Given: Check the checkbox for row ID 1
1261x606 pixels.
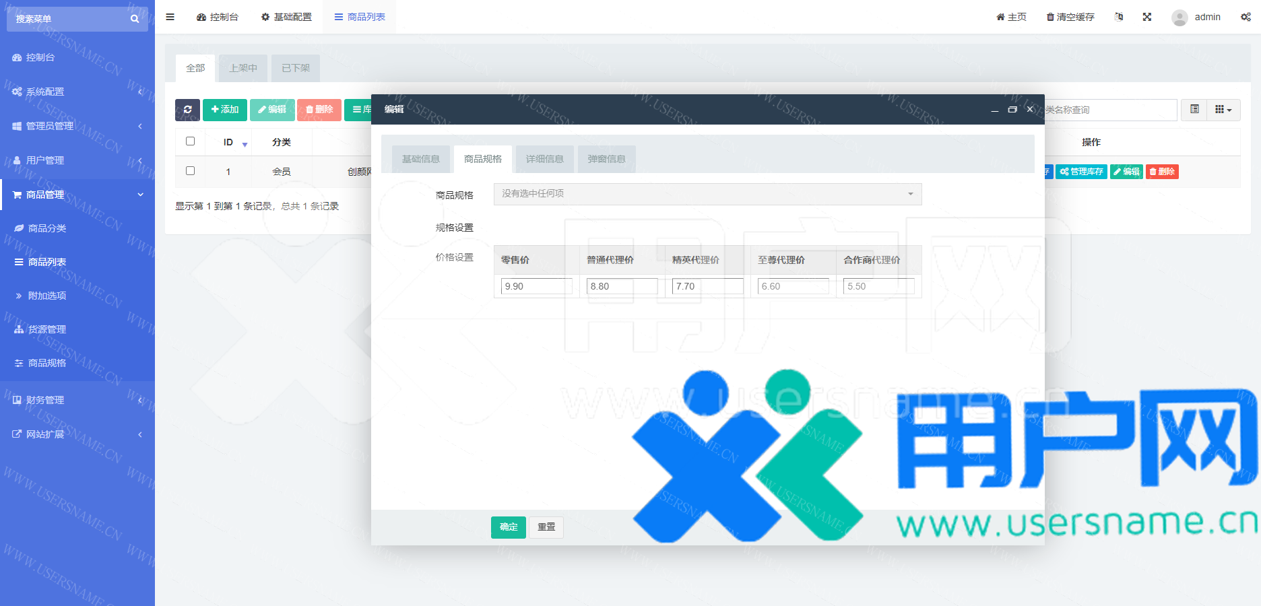Looking at the screenshot, I should coord(190,171).
